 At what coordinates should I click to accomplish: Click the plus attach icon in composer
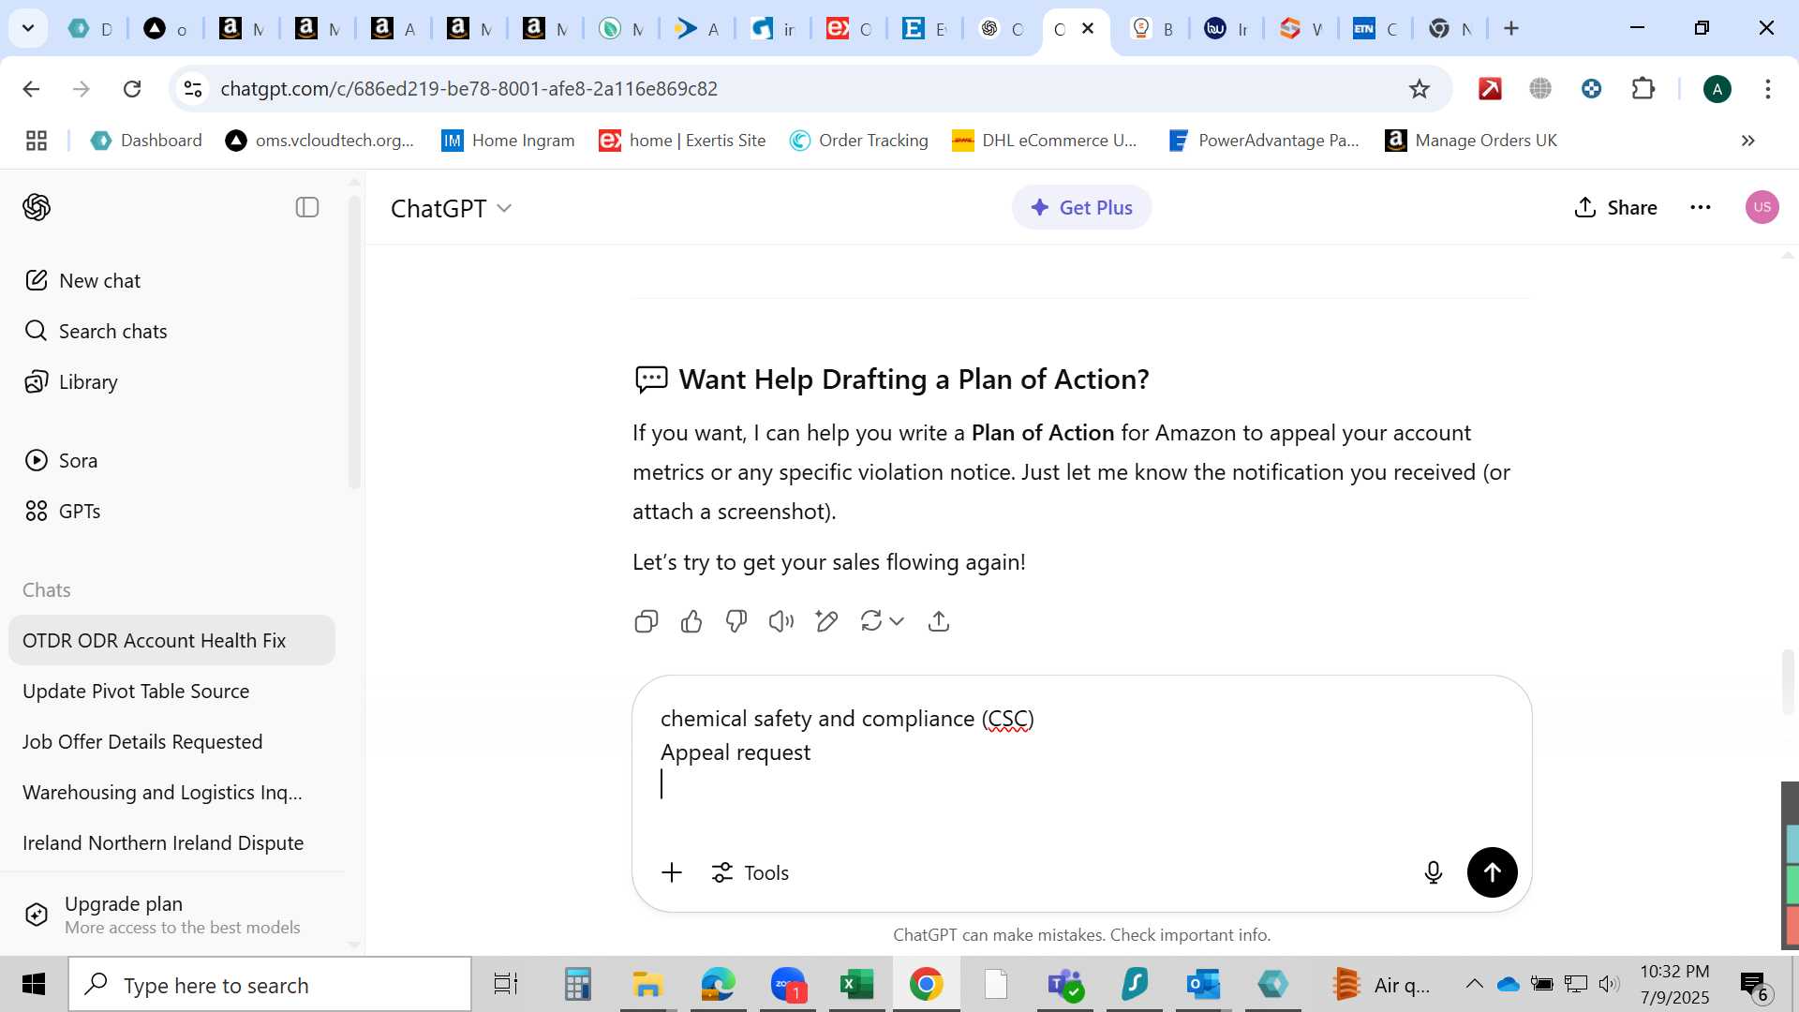[x=672, y=872]
